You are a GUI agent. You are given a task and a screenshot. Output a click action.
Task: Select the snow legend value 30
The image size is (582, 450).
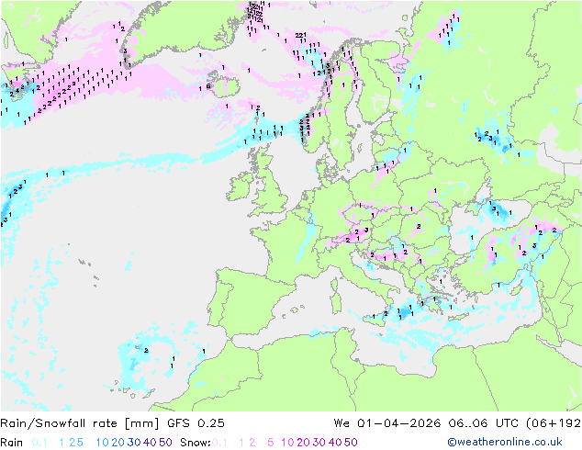coord(319,443)
